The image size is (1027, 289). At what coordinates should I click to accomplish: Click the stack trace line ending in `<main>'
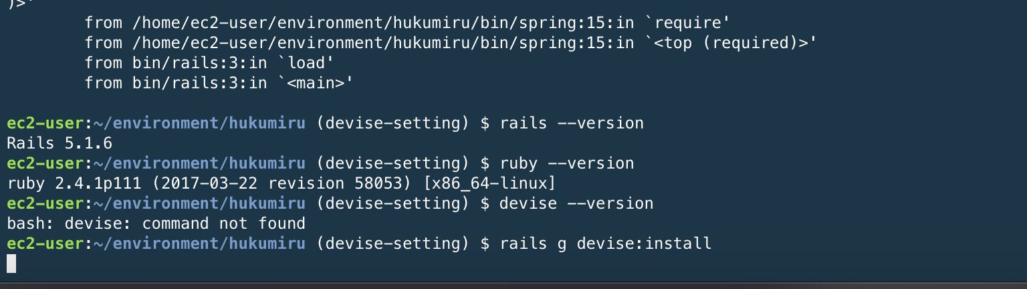click(219, 83)
